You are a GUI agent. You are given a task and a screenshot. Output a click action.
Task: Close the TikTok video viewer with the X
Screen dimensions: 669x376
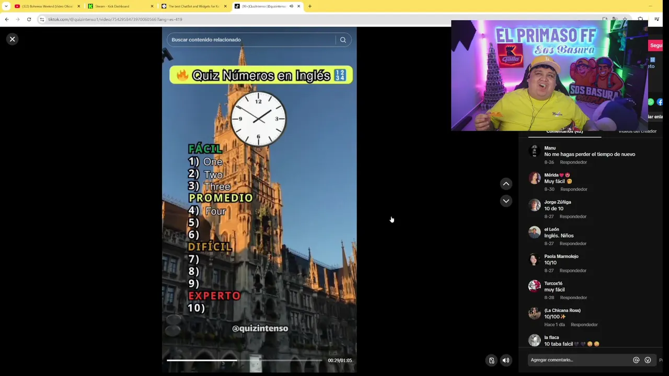click(x=13, y=39)
